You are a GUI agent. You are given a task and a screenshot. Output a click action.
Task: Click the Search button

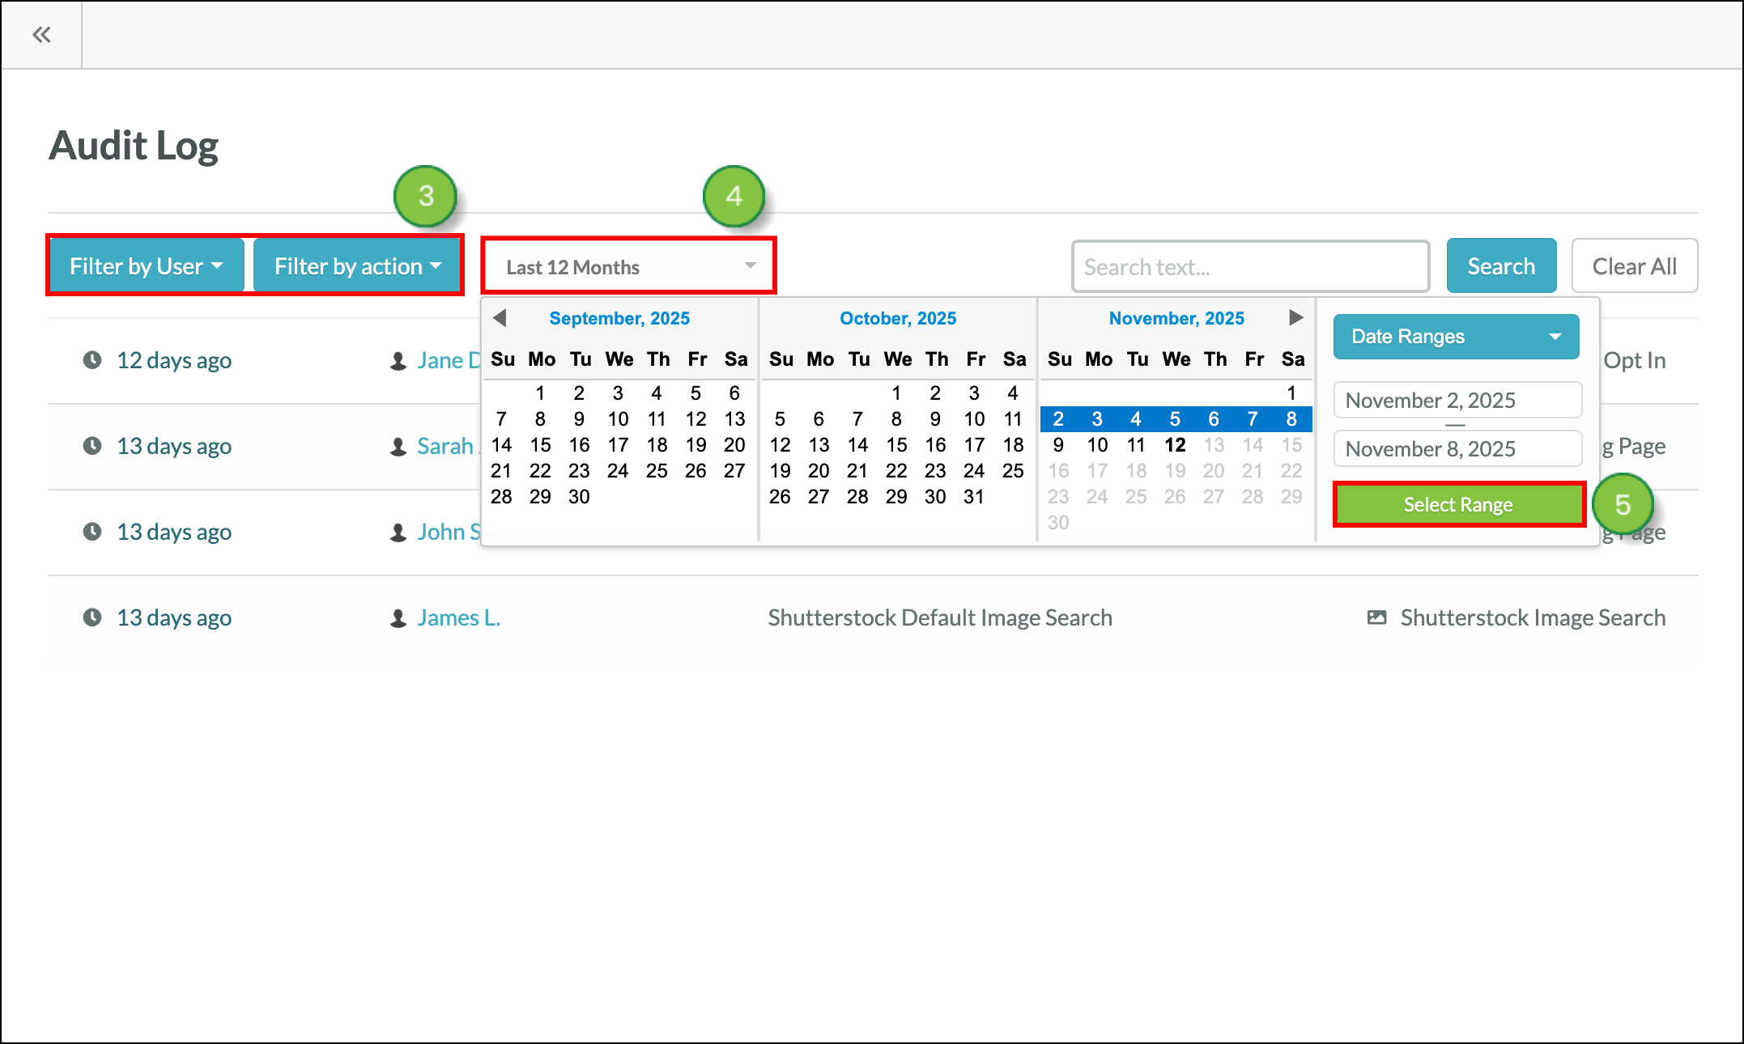pos(1500,266)
